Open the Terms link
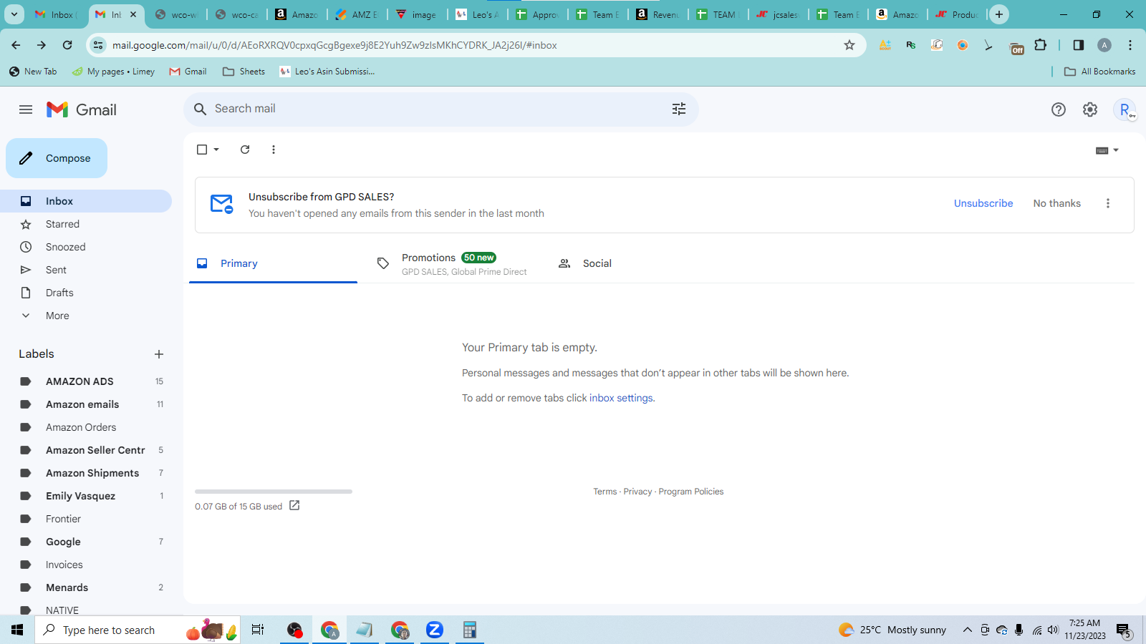The image size is (1146, 644). pyautogui.click(x=605, y=492)
